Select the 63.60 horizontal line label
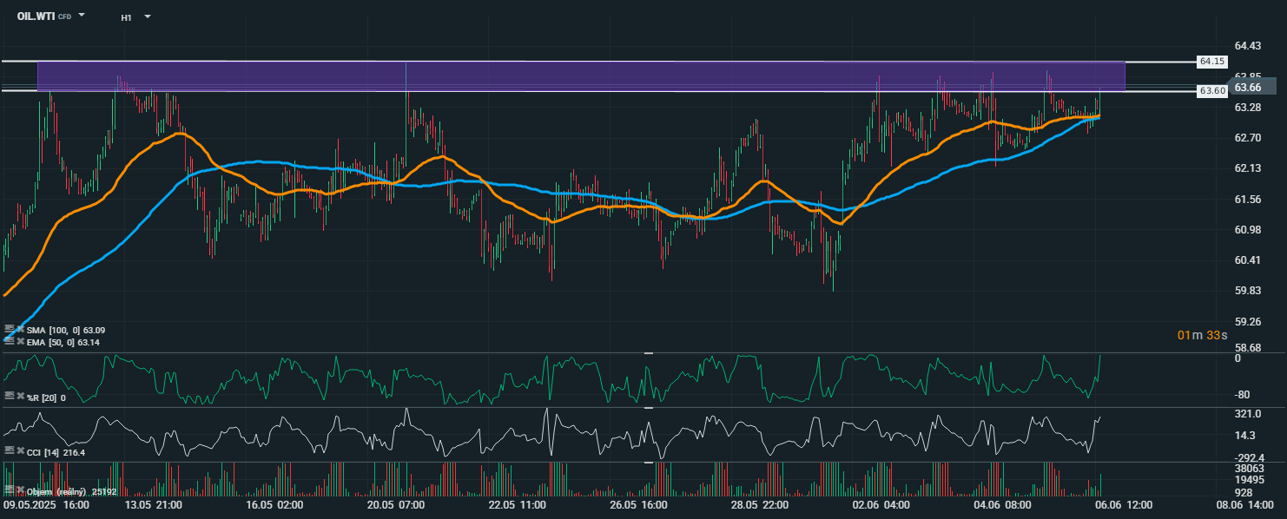Viewport: 1287px width, 519px height. [1211, 91]
